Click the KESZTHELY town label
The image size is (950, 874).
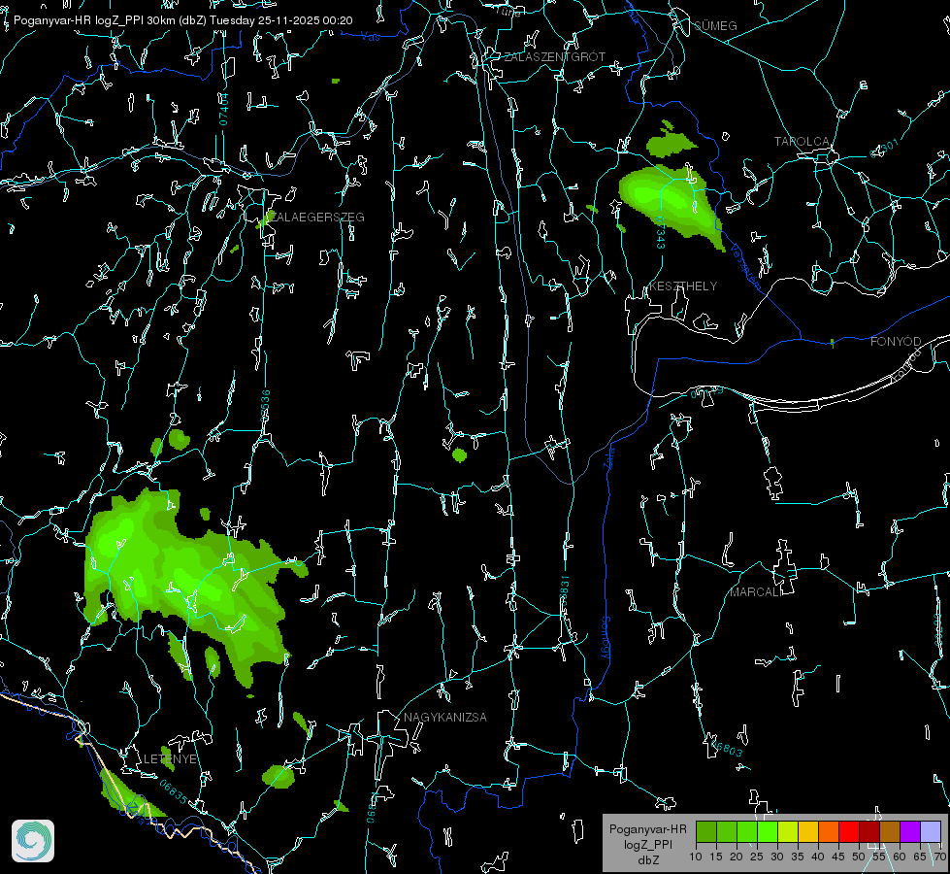[683, 286]
